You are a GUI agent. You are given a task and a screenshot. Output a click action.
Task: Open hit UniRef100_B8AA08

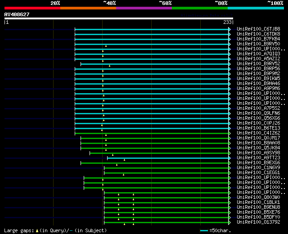(x=258, y=143)
